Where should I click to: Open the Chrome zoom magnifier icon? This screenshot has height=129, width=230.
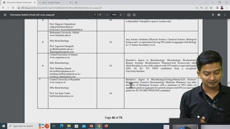(201, 8)
